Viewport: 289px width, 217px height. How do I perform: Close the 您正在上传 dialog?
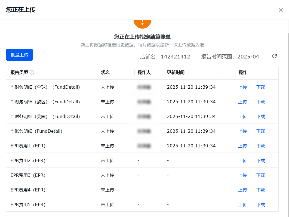[281, 10]
